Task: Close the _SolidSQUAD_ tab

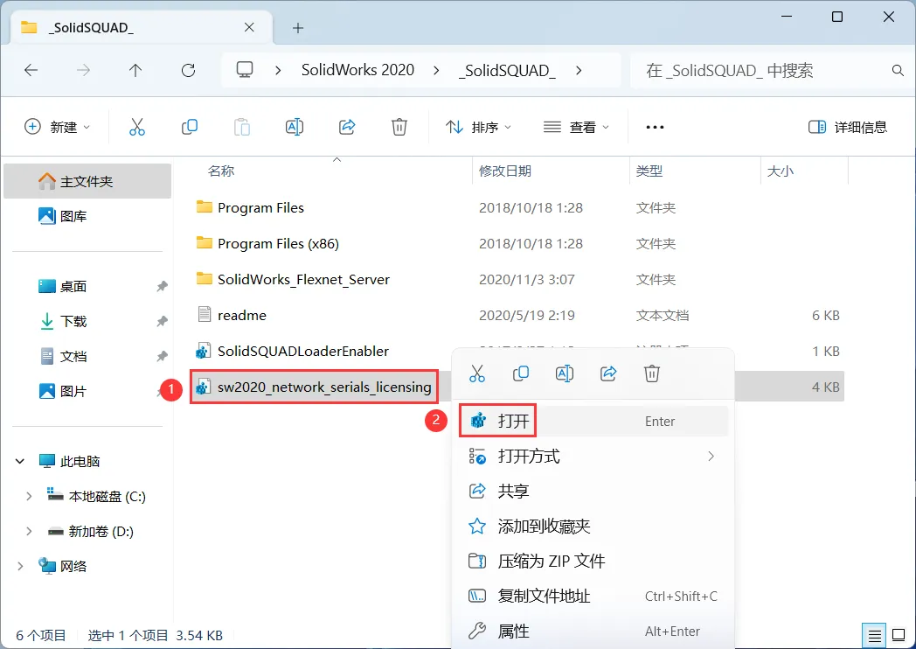Action: click(249, 27)
